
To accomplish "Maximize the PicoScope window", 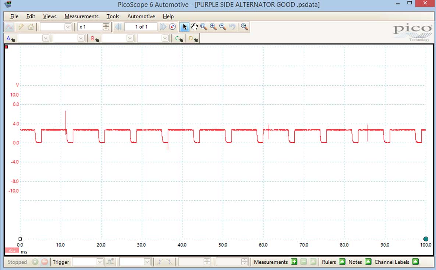I will point(410,3).
